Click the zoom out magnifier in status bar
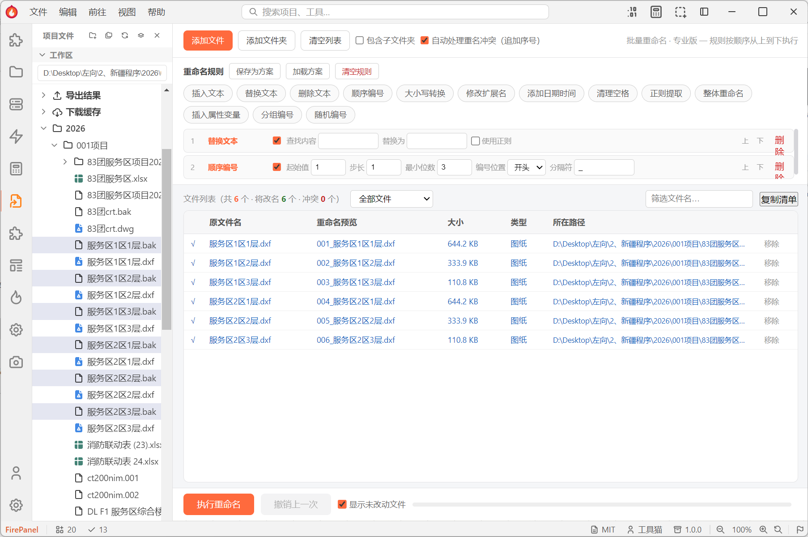808x537 pixels. pos(720,529)
